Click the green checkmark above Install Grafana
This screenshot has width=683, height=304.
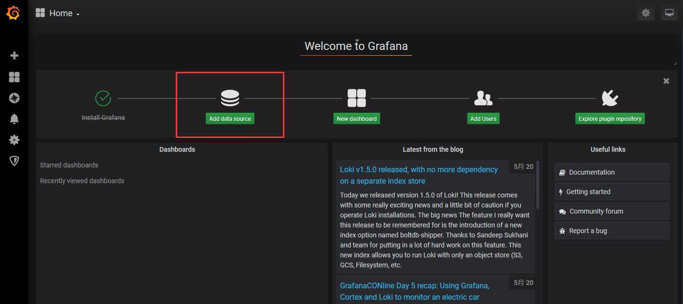[x=103, y=98]
